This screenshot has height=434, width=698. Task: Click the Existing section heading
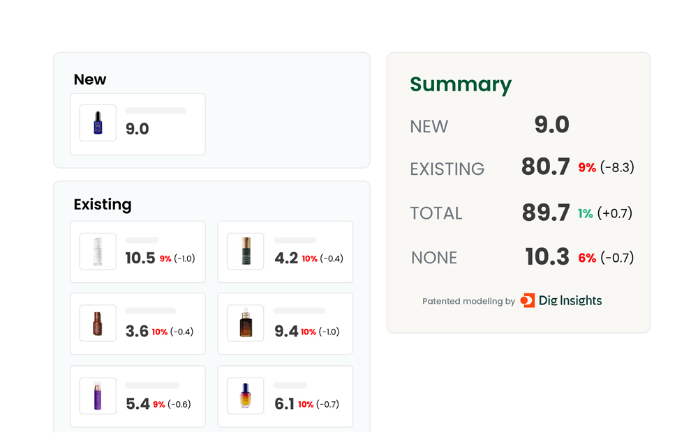103,205
